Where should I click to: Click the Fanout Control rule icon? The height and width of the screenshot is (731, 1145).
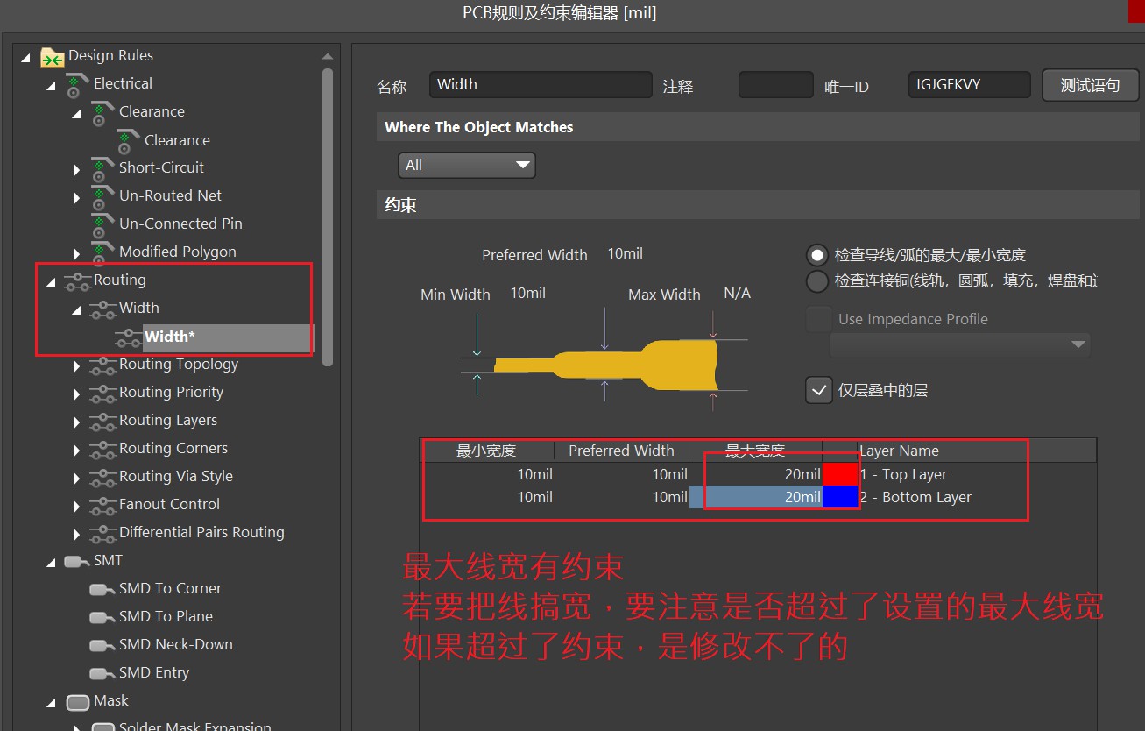(x=102, y=504)
